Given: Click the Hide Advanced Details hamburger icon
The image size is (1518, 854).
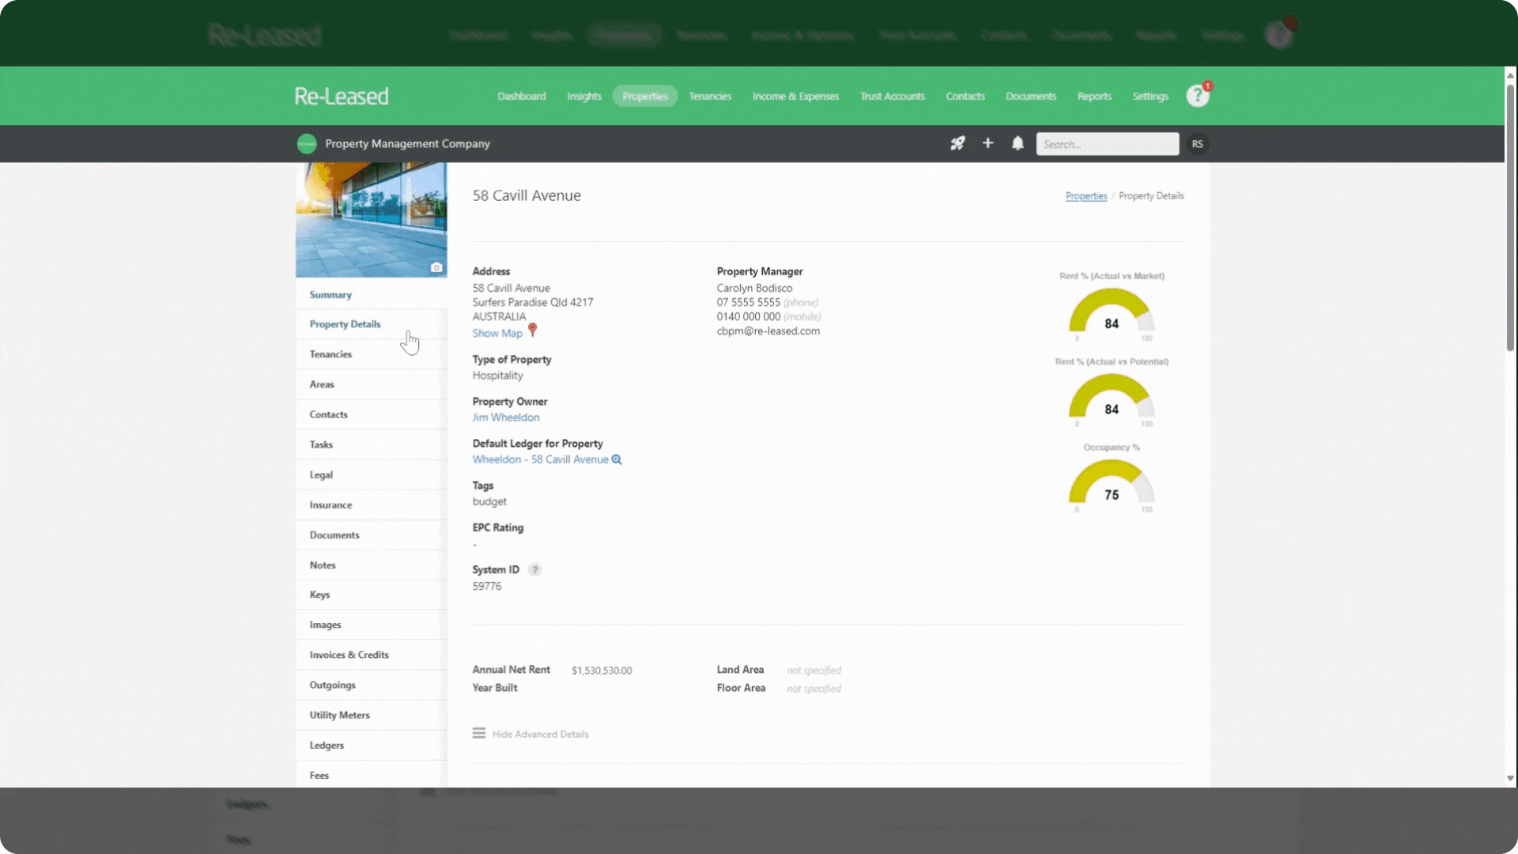Looking at the screenshot, I should tap(479, 733).
